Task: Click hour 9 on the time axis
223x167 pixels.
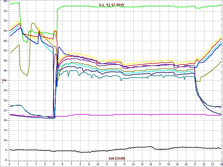Action: (x=89, y=164)
